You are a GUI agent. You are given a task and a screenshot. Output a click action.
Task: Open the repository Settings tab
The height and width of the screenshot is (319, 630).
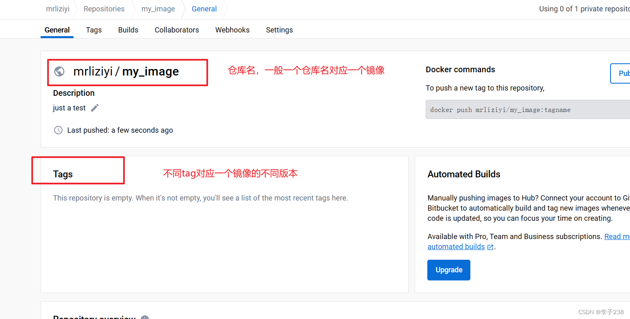click(279, 30)
